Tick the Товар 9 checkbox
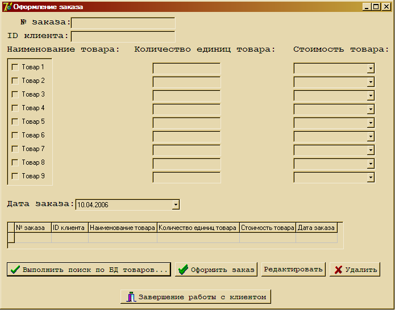 (x=15, y=176)
